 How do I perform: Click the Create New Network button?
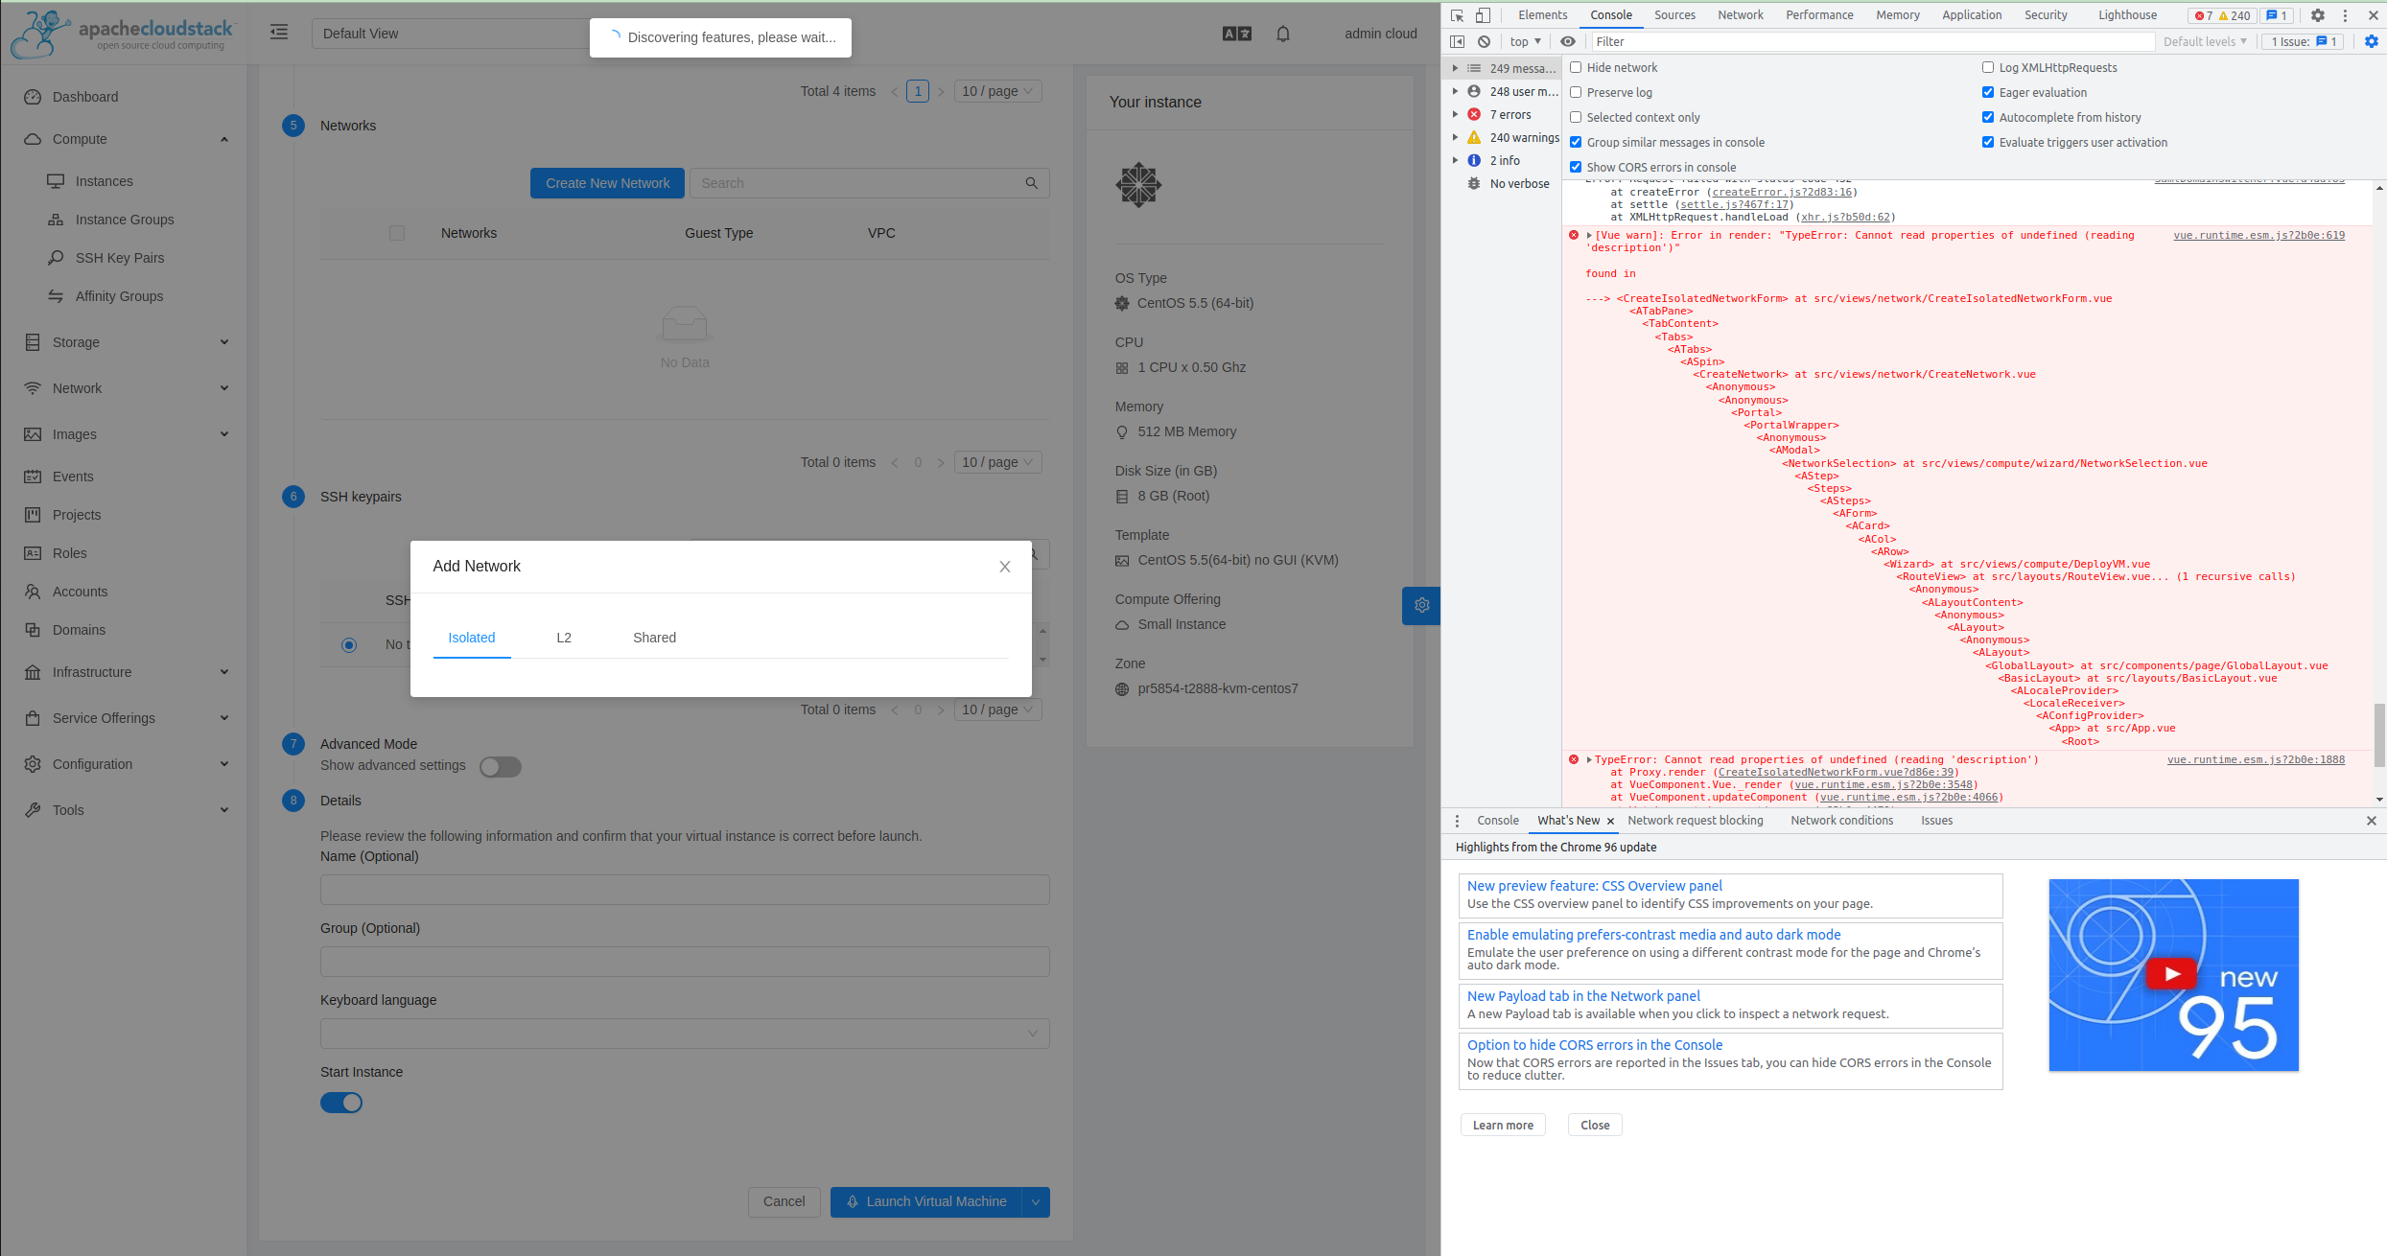coord(607,183)
